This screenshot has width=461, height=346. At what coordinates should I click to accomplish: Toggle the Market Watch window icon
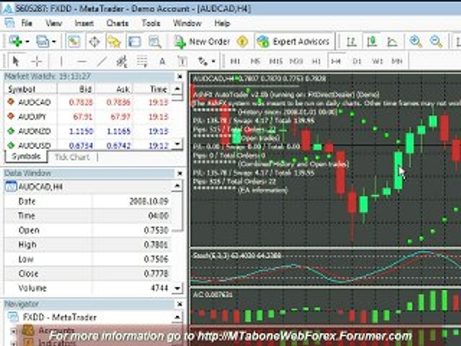click(74, 41)
